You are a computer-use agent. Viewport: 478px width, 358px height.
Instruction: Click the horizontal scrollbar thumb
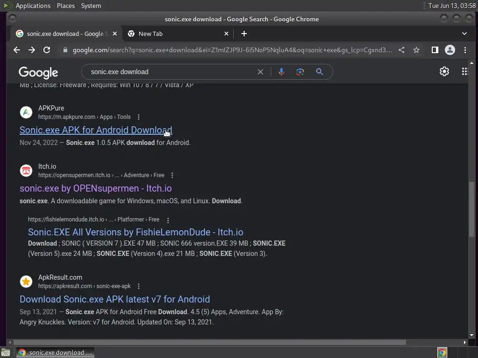(x=209, y=342)
